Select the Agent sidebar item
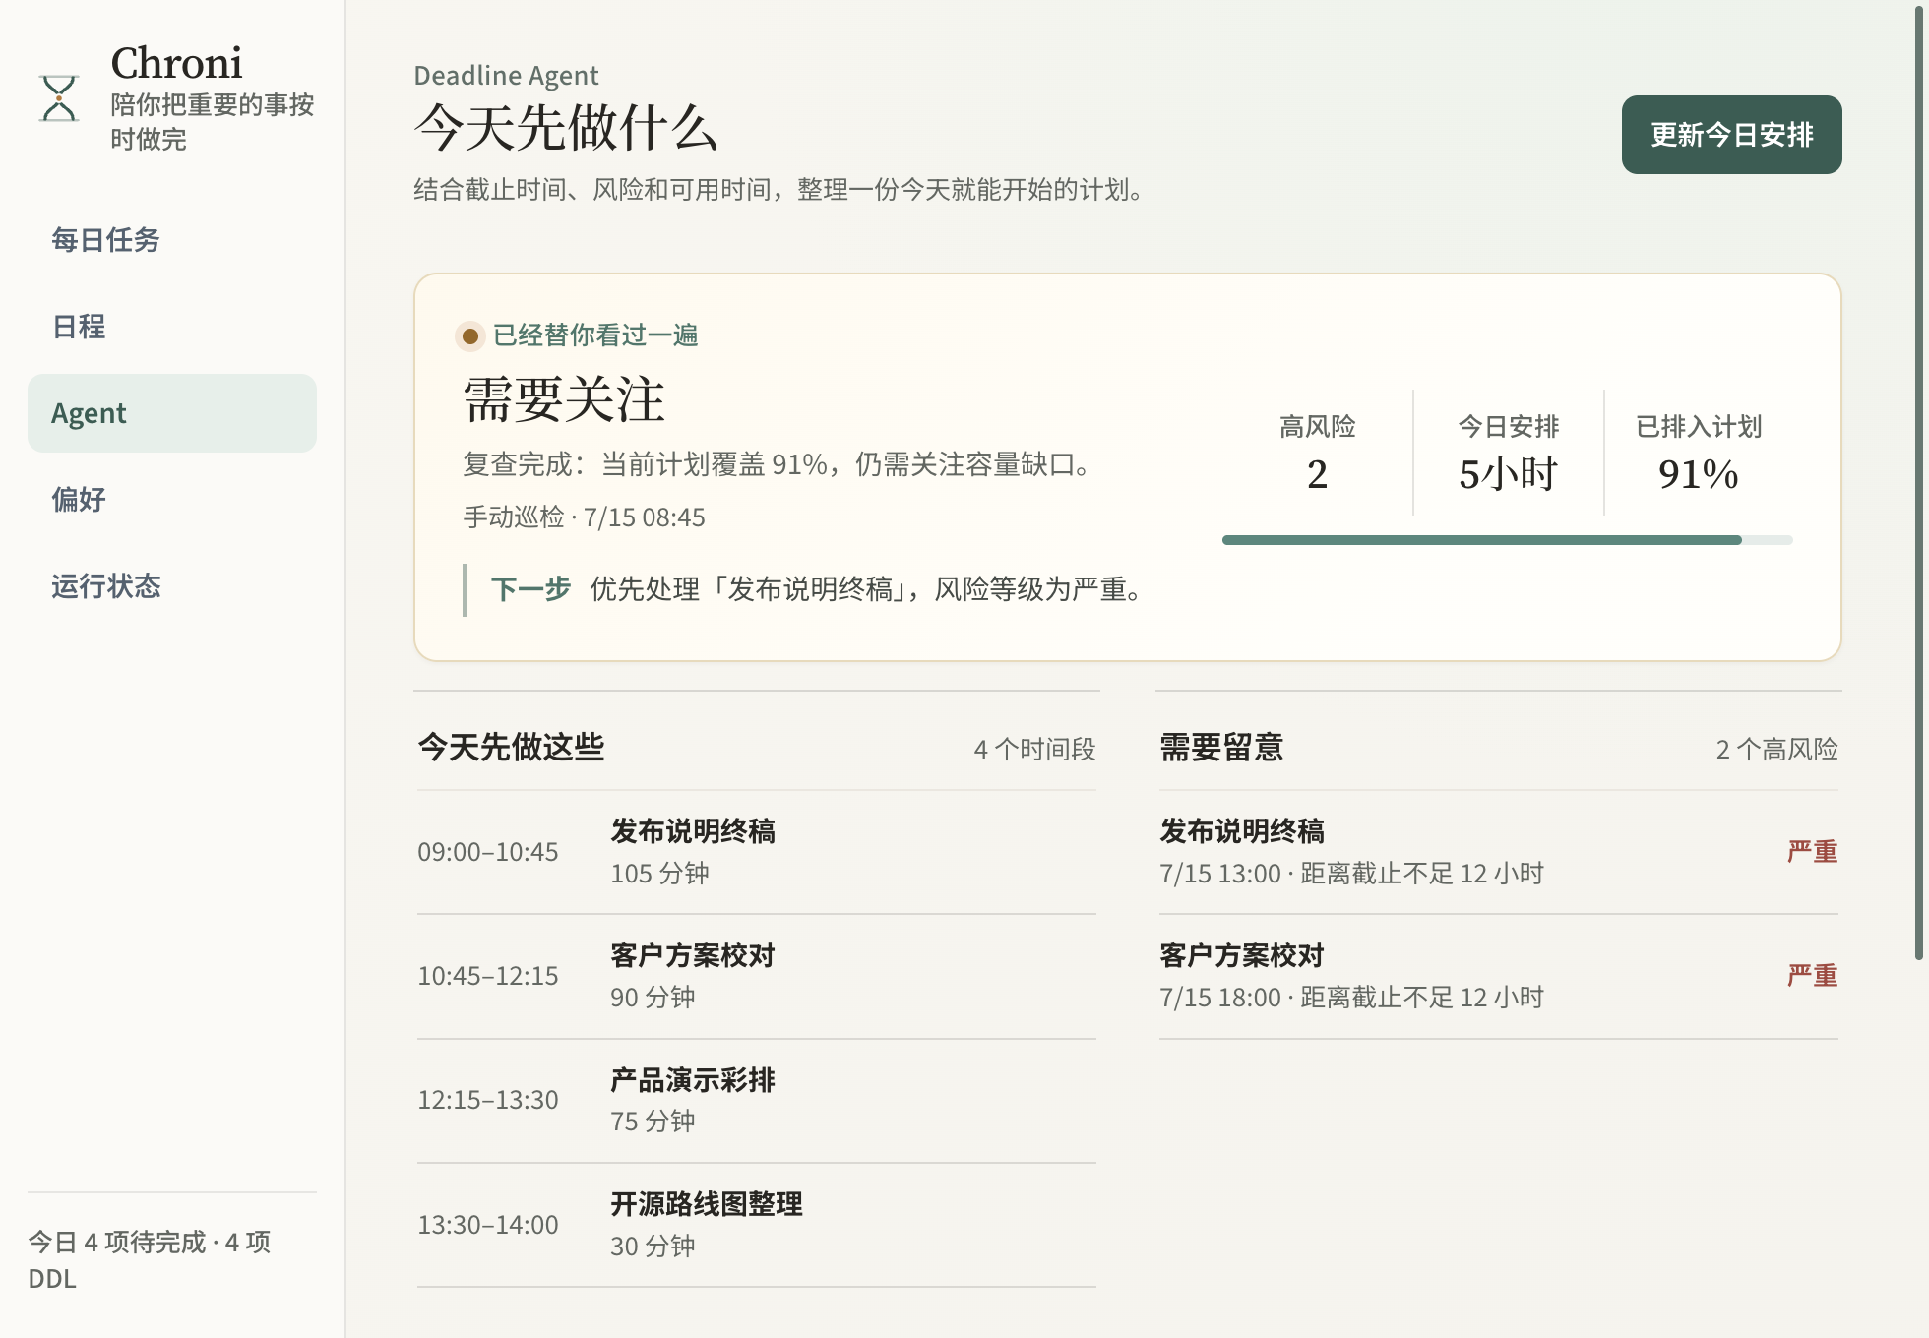 tap(172, 413)
